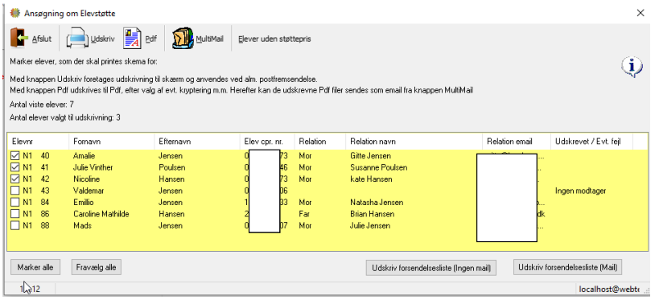Select the Mads first name cell

[82, 226]
